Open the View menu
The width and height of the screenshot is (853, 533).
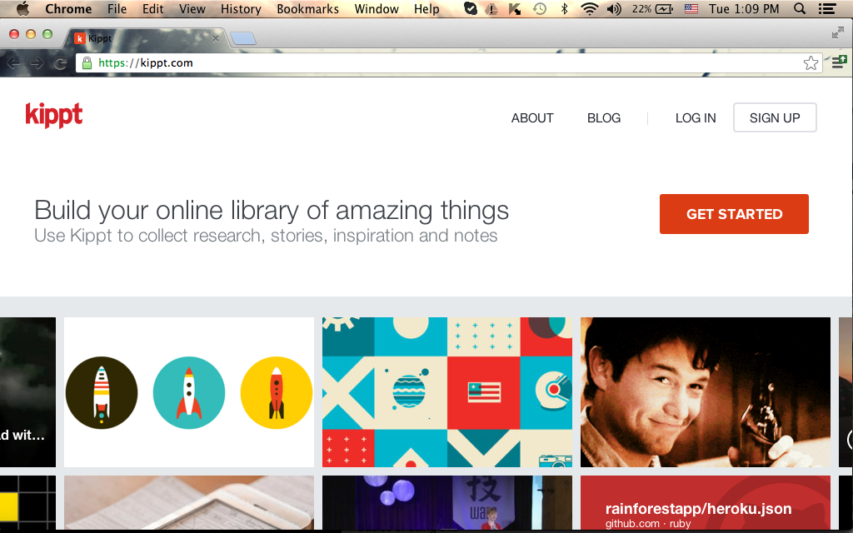pos(192,8)
